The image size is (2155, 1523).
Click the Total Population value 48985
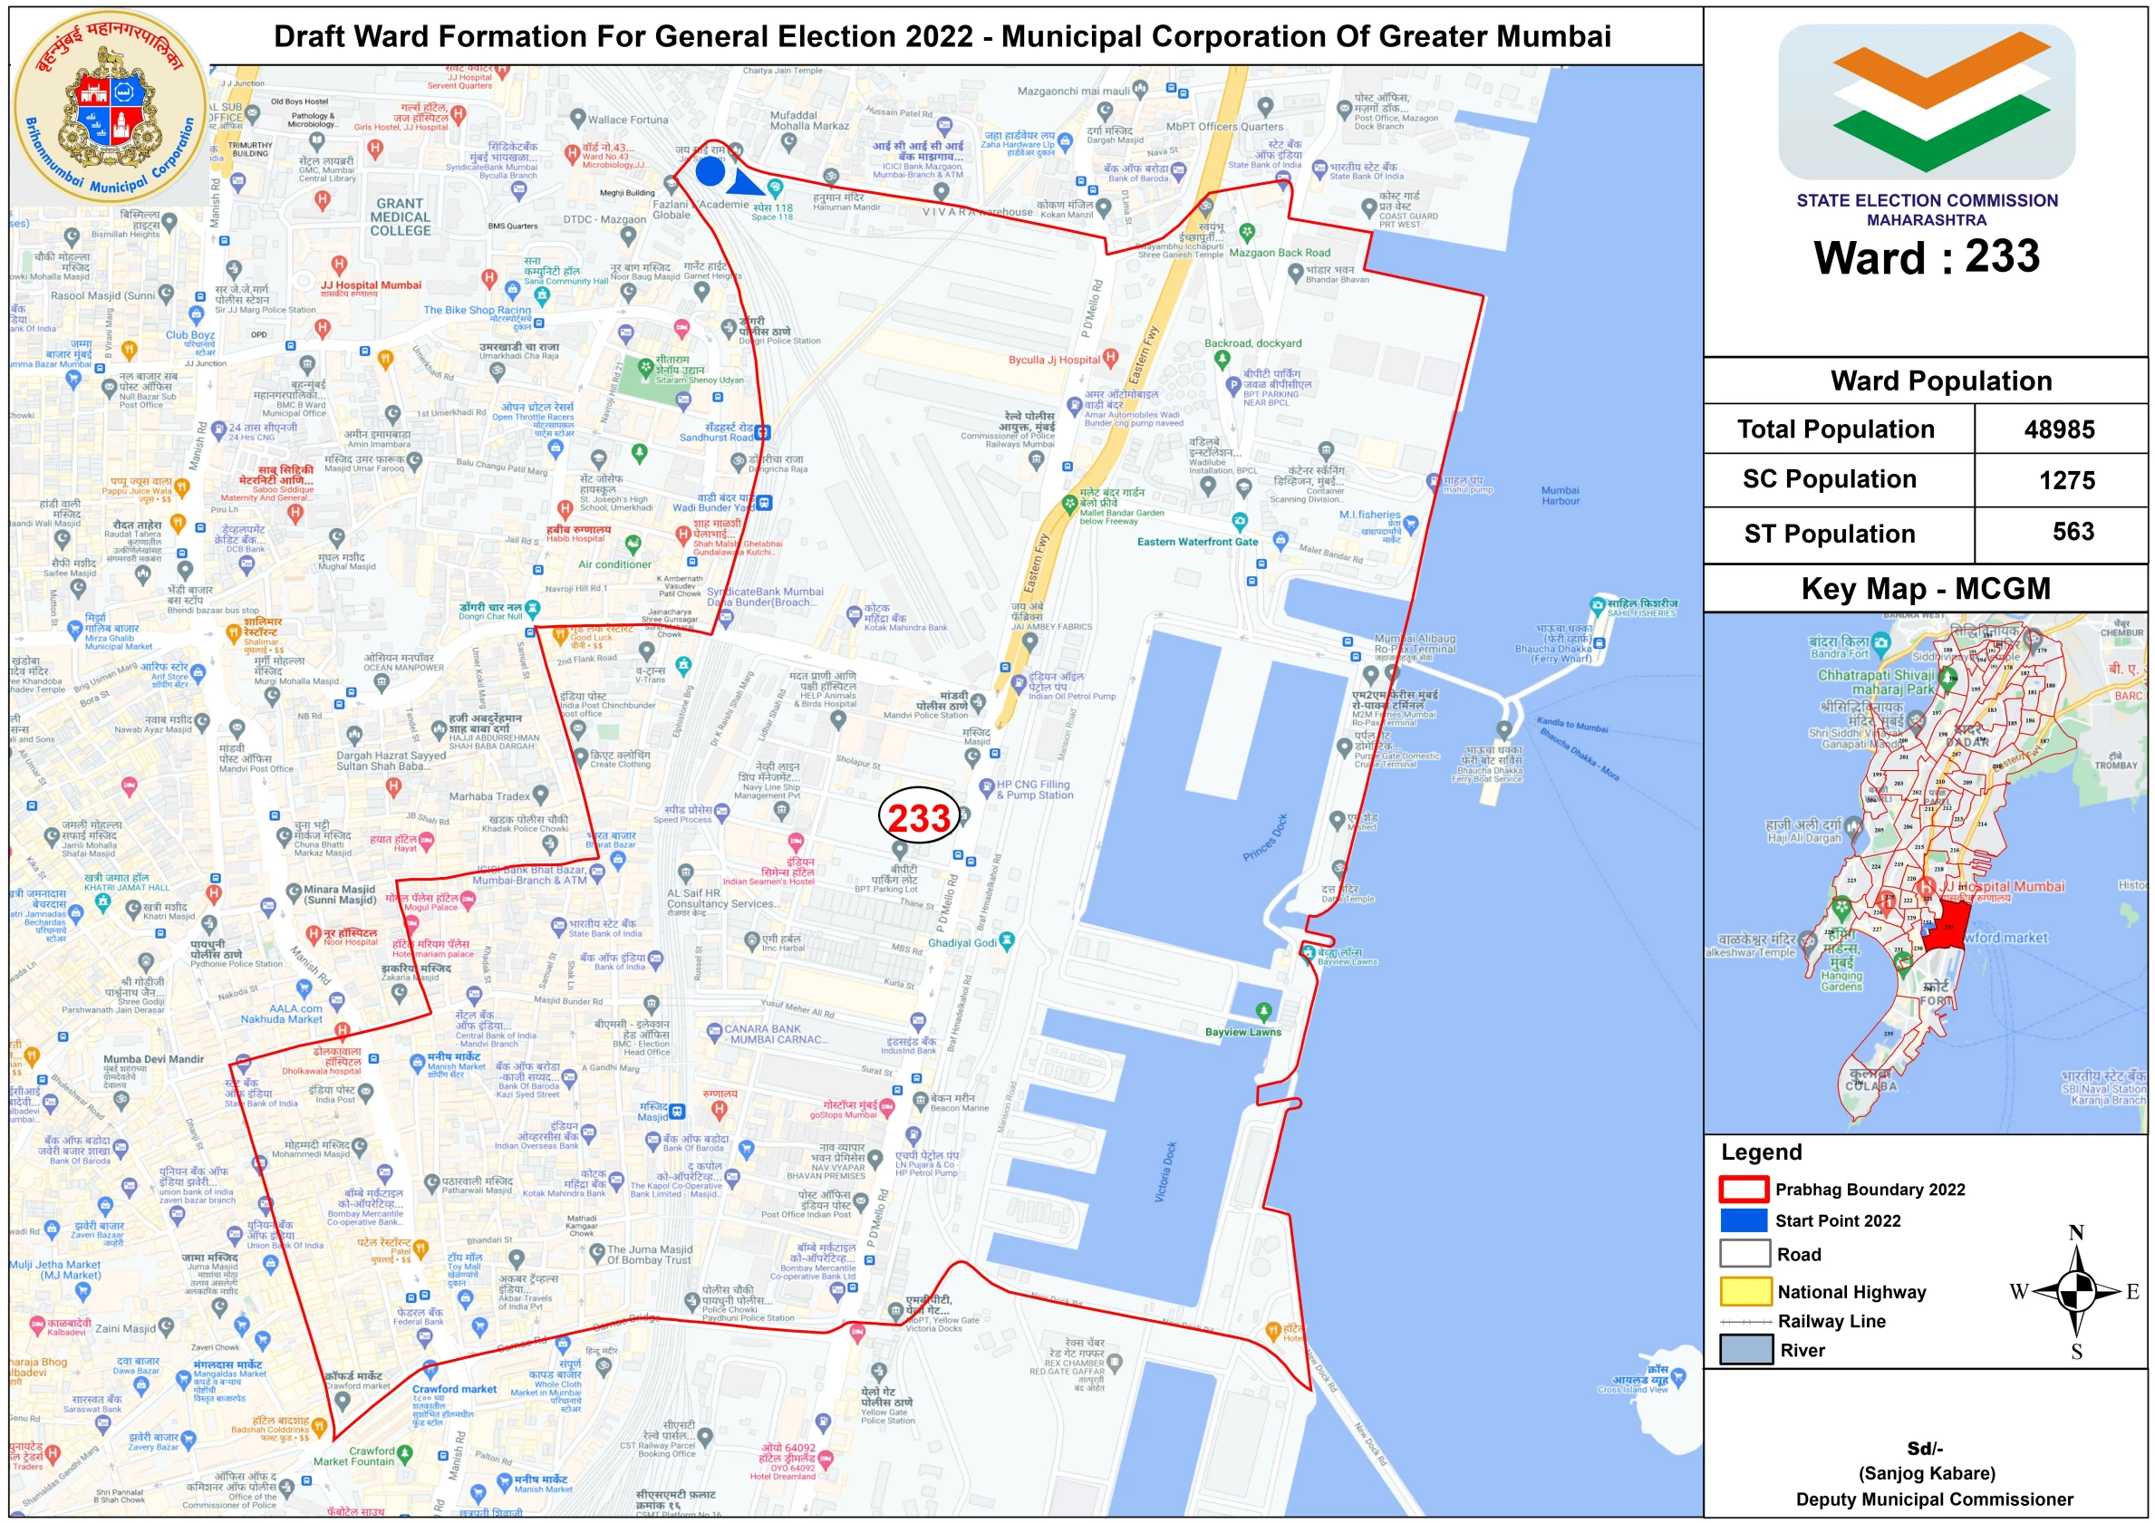click(x=2058, y=429)
